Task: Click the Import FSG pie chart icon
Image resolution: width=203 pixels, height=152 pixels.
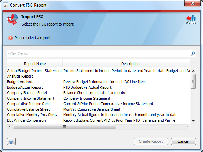Action: point(12,20)
